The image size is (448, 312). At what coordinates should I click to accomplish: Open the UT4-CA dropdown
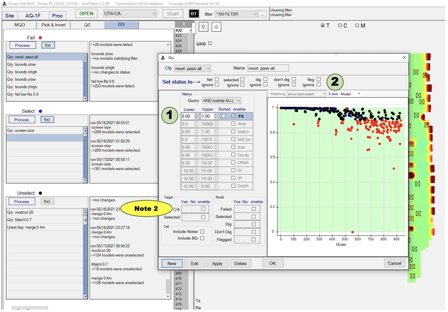click(x=130, y=14)
